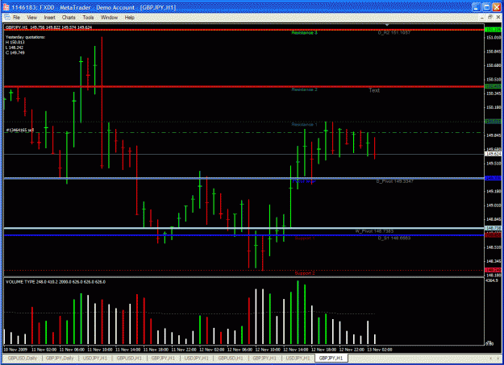Click the chart window icon beside File
The width and height of the screenshot is (504, 365).
(7, 18)
